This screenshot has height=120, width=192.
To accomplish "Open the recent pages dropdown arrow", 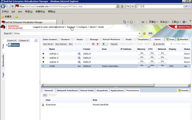I will (13, 6).
